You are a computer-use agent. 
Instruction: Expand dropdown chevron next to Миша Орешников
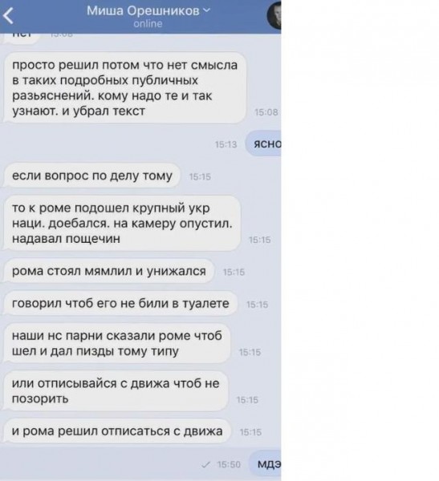207,10
